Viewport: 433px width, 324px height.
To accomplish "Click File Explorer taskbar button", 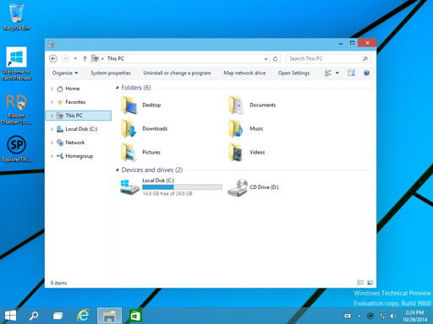I will [x=109, y=316].
